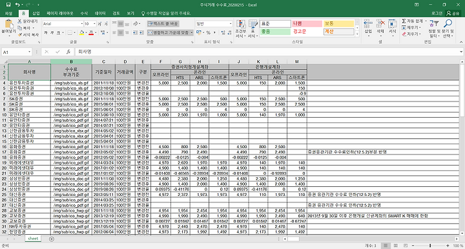Open the Arial font name dropdown

tap(82, 24)
